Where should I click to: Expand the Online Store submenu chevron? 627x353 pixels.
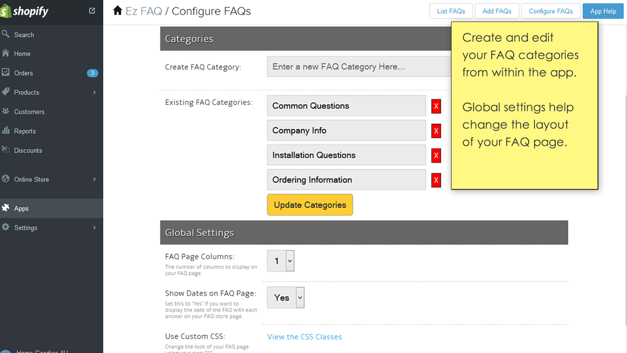pos(95,179)
